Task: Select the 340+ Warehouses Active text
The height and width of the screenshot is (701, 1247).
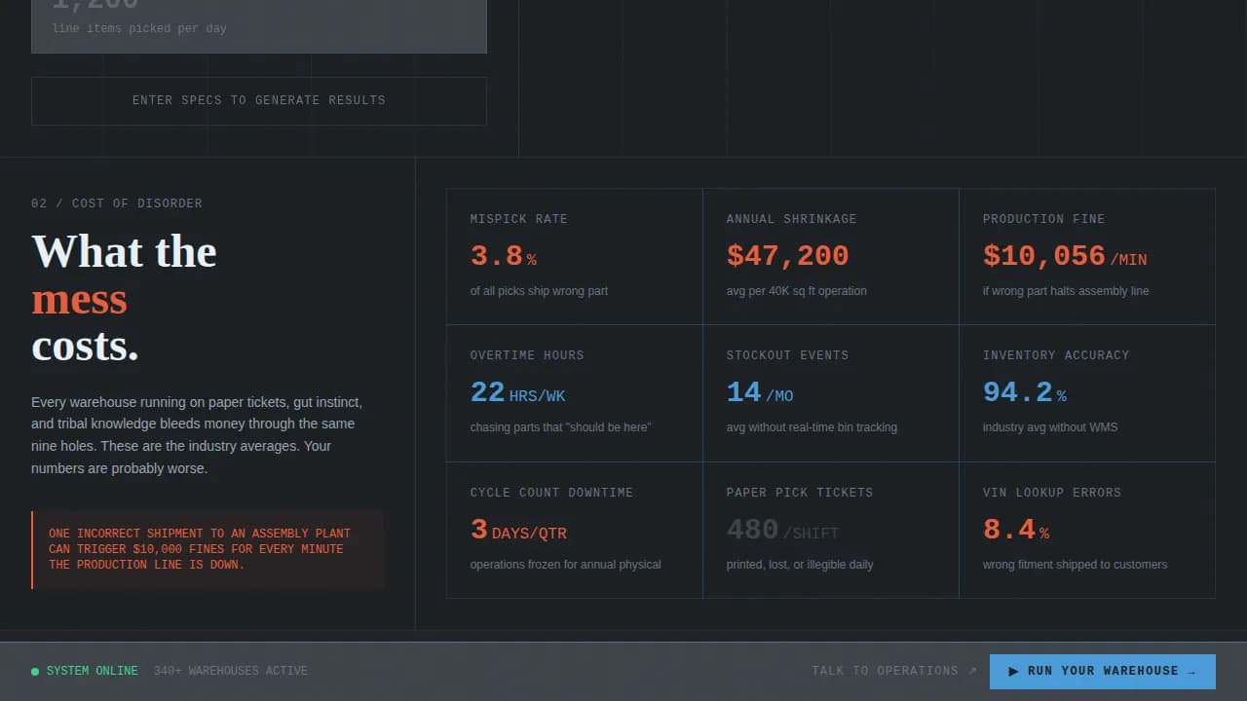Action: click(231, 671)
